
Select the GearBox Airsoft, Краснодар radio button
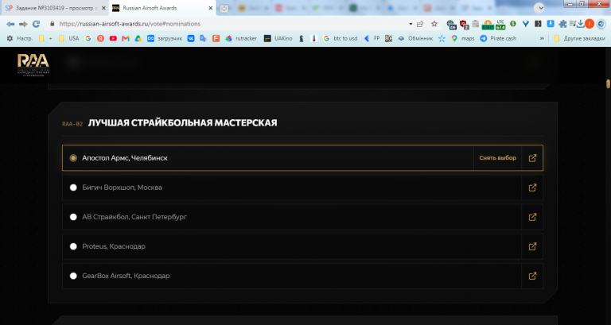[73, 276]
